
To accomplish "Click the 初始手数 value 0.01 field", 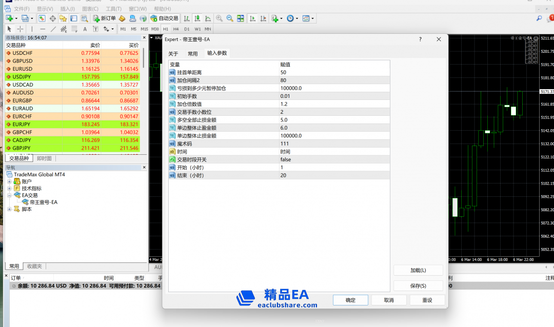I will 333,96.
